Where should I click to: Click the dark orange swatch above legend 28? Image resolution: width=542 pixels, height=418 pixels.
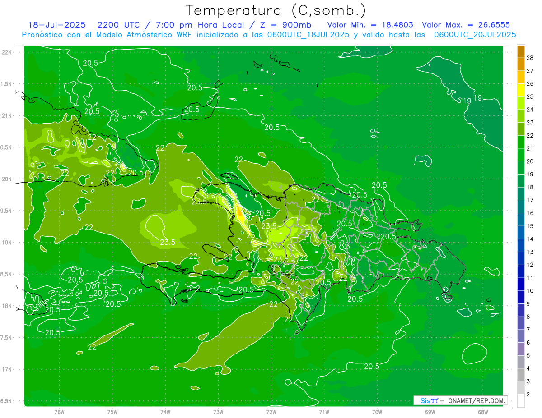point(521,51)
